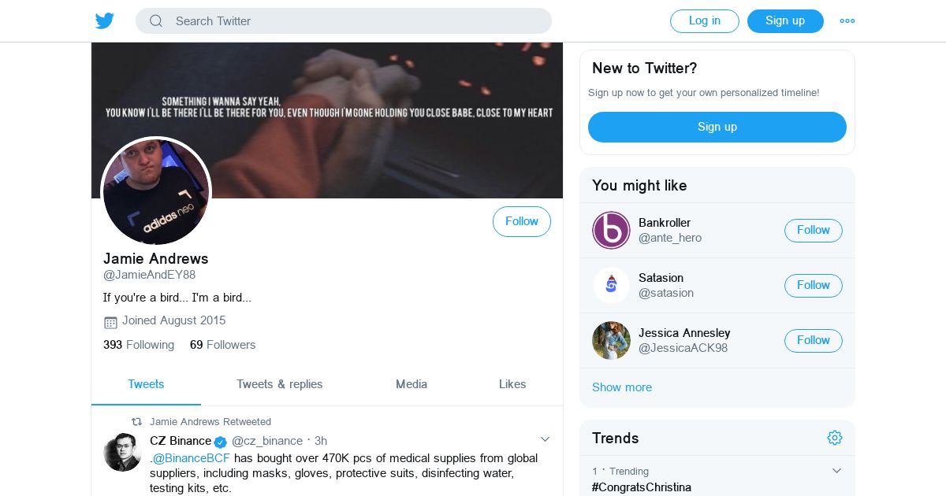Open the @BinanceBCF mention link
Viewport: 946px width, 496px height.
pyautogui.click(x=191, y=458)
